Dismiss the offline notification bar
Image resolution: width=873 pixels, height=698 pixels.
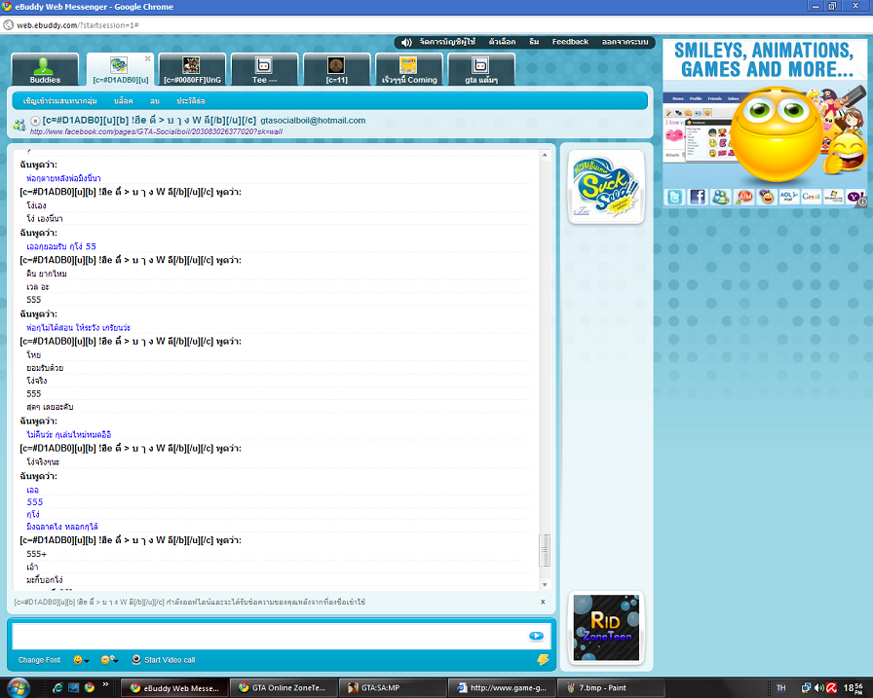click(x=543, y=603)
